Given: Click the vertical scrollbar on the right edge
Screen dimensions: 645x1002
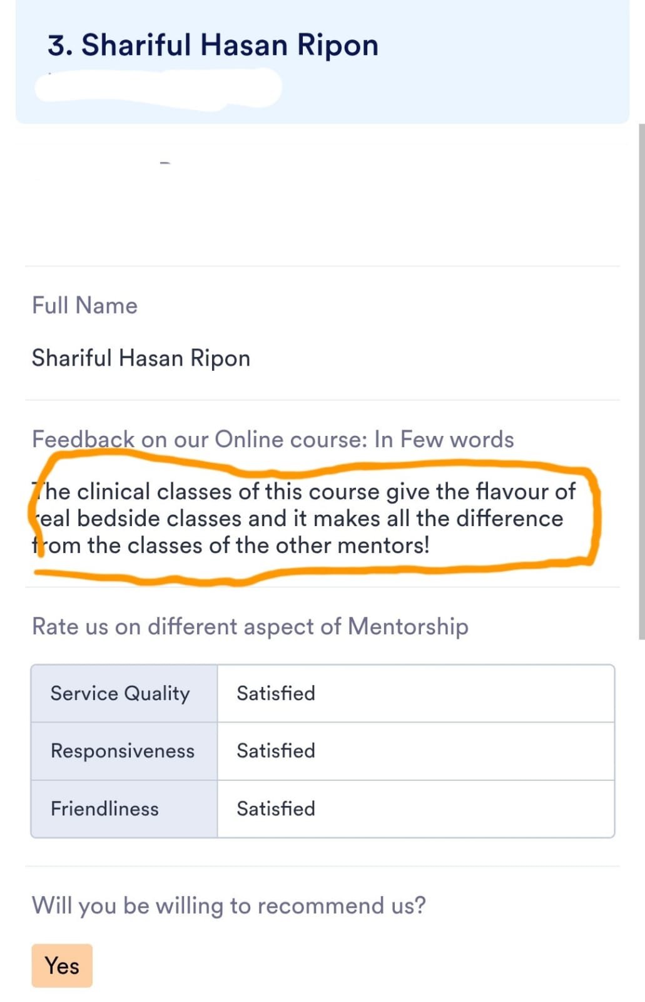Looking at the screenshot, I should [641, 382].
